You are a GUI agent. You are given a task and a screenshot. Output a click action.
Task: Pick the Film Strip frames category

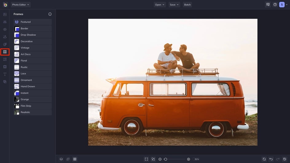pos(33,106)
